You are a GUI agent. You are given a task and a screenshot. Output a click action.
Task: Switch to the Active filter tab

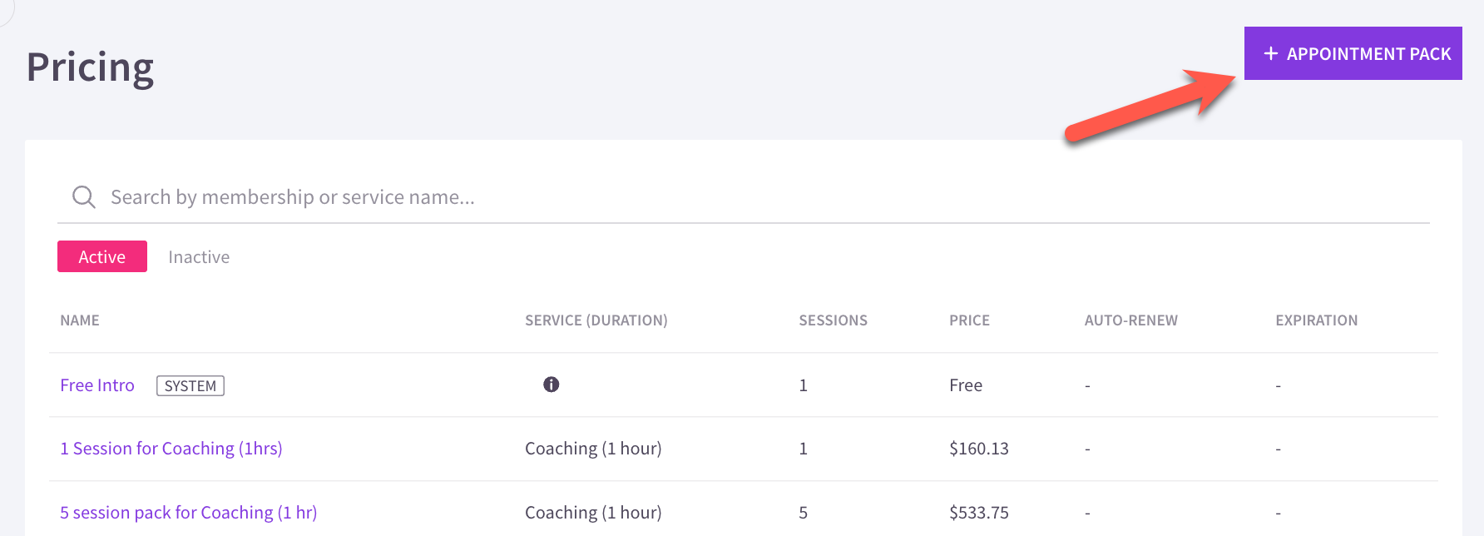pos(102,256)
